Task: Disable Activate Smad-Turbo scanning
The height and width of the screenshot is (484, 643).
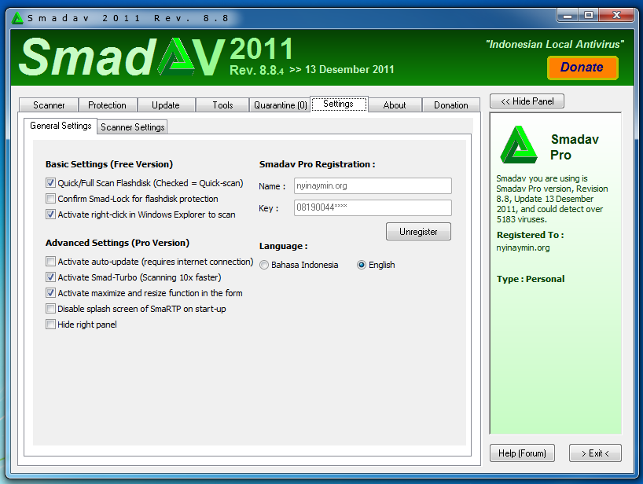Action: point(50,277)
